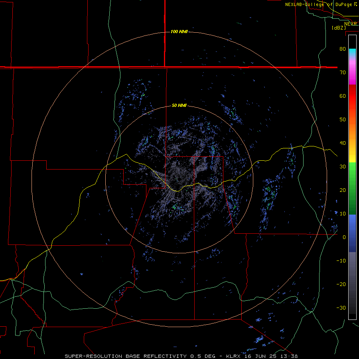Click the 'NEXLAB-College of DuPage' credit text
359x359 pixels.
click(x=319, y=4)
